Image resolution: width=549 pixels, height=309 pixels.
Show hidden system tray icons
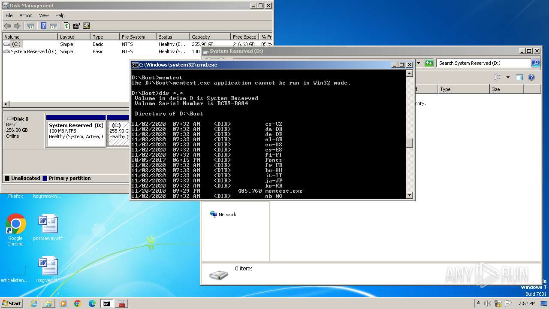coord(478,303)
